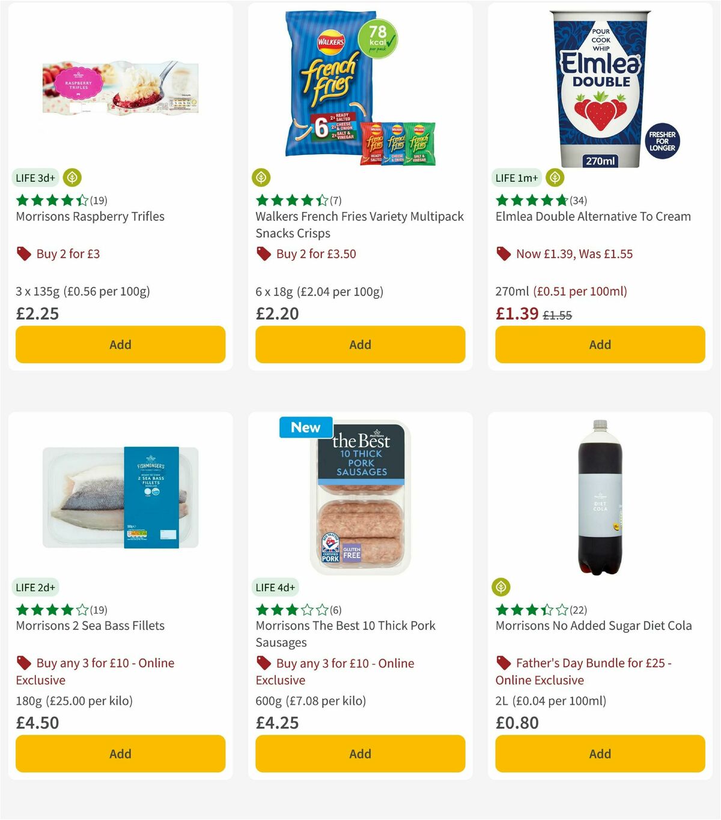The height and width of the screenshot is (820, 721).
Task: Add Morrisons 2 Sea Bass Fillets to basket
Action: coord(120,753)
